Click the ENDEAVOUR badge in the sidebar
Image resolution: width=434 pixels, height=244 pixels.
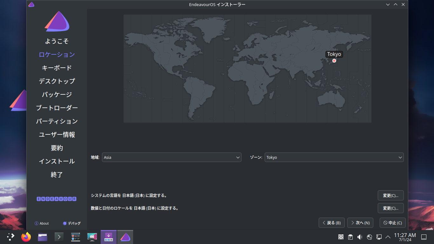pos(57,199)
